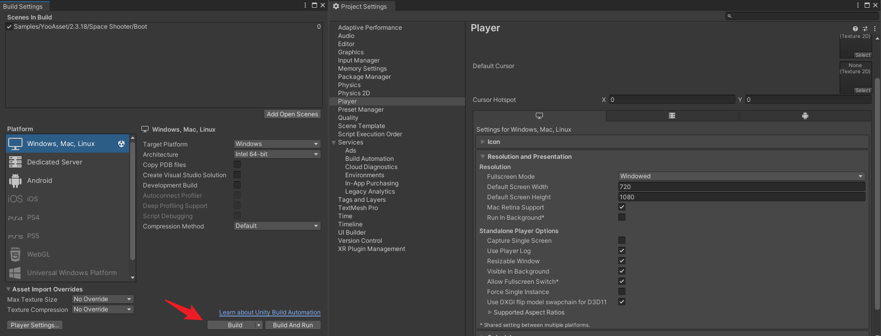
Task: Toggle Mac Retina Support checkbox
Action: tap(622, 207)
